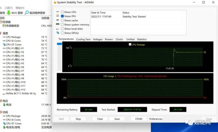Uncheck the Stress FPU checkbox
This screenshot has width=218, height=132.
(x=63, y=16)
